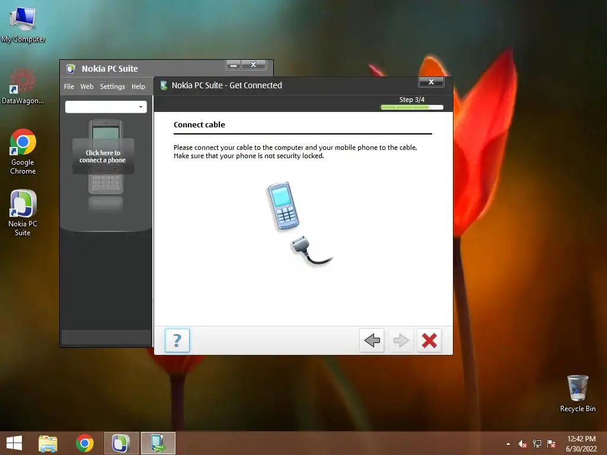Select the DataWagon desktop shortcut
Screen dimensions: 607x455
pyautogui.click(x=23, y=86)
